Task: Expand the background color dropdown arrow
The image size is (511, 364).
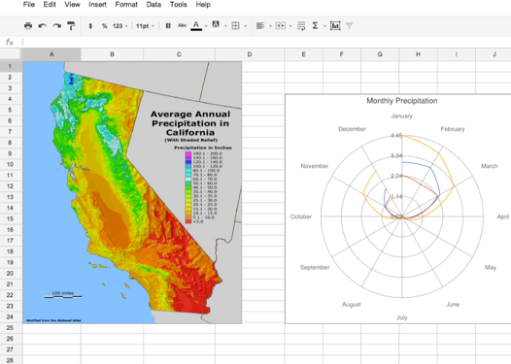Action: [225, 26]
